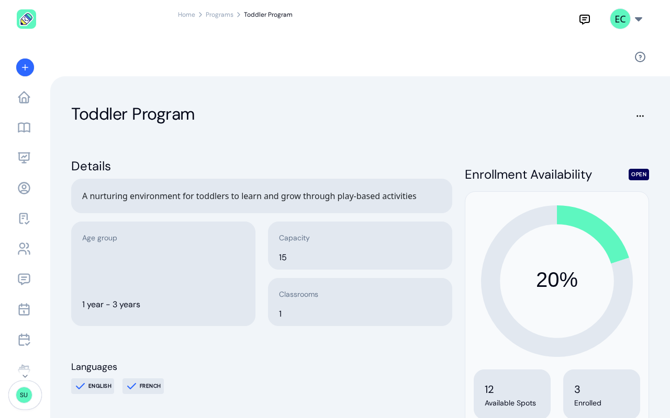Click the blue plus add button
670x418 pixels.
(x=25, y=67)
